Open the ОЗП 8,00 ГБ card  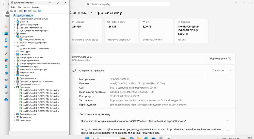[x=156, y=31]
